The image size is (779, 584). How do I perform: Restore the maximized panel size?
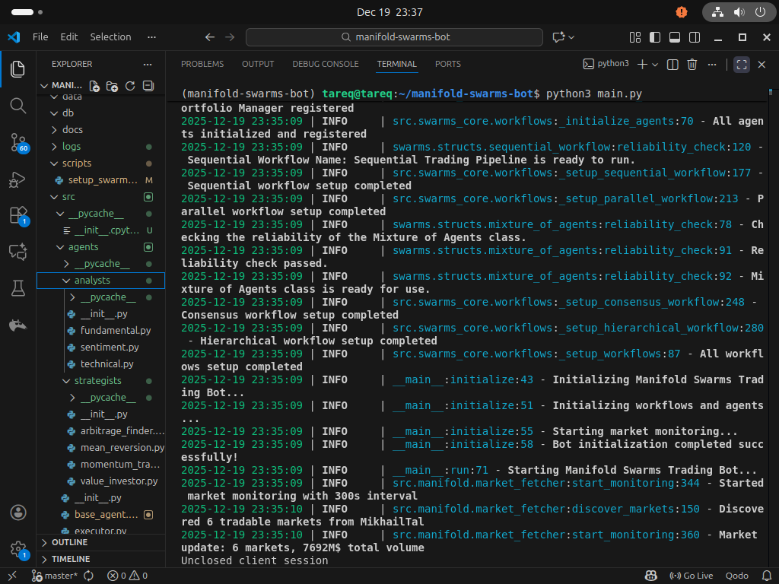point(742,65)
